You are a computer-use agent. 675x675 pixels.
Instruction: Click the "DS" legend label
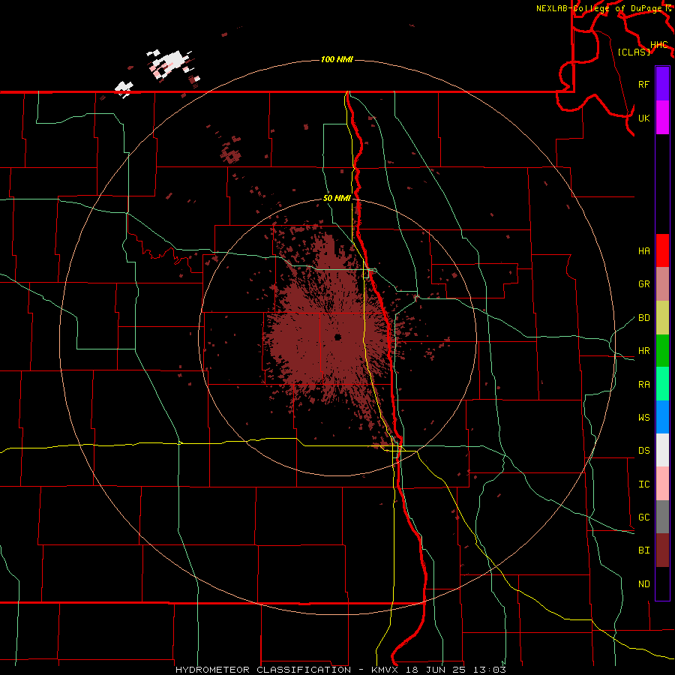[x=643, y=451]
